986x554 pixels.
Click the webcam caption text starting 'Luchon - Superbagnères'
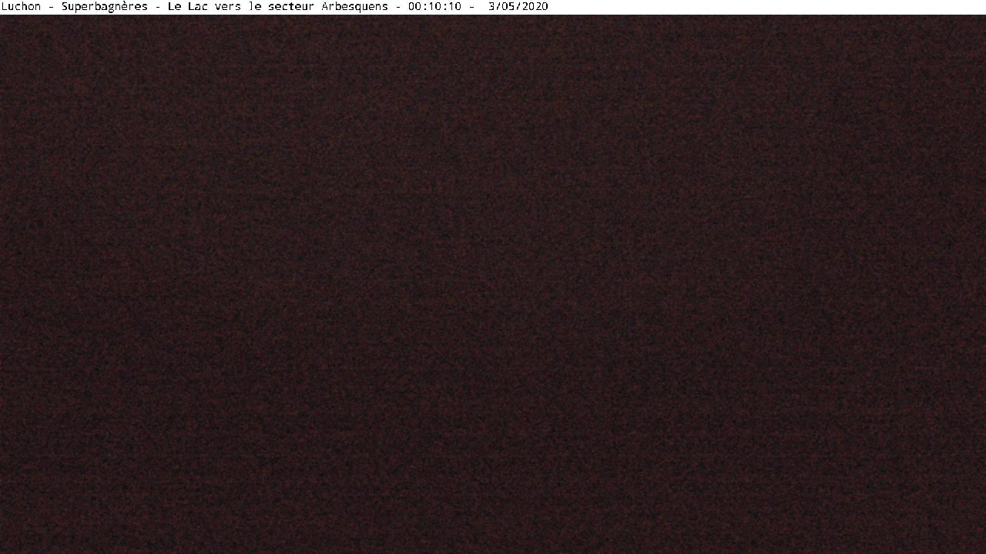(x=275, y=7)
